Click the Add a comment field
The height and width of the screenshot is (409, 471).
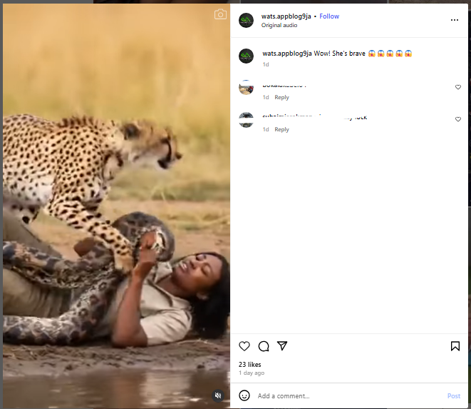point(348,395)
